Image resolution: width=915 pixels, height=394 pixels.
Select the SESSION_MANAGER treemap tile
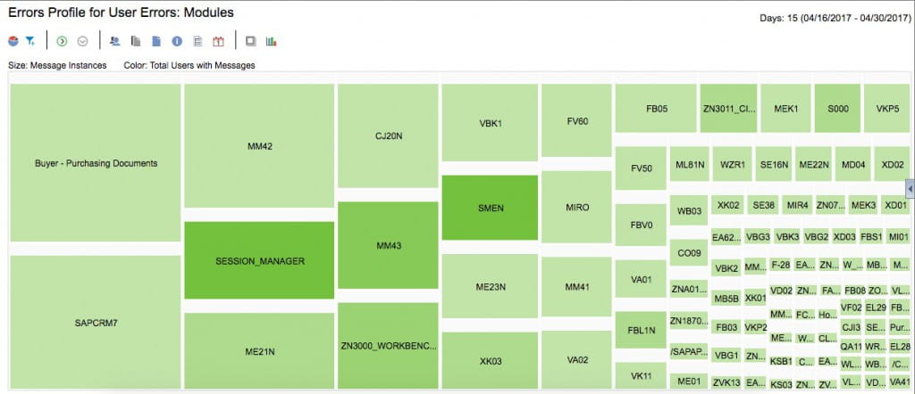[x=259, y=261]
